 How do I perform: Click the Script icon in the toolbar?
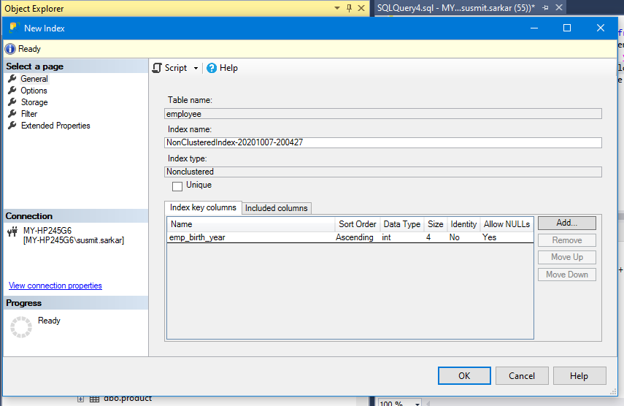[x=157, y=68]
